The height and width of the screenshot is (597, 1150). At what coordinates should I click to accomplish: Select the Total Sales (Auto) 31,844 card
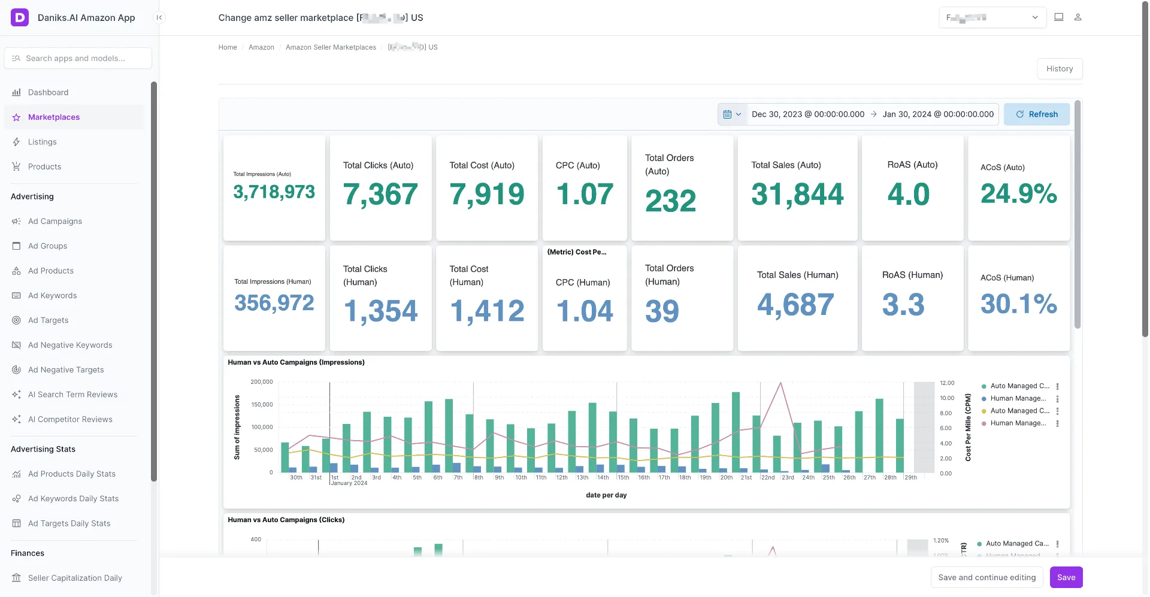(x=798, y=188)
